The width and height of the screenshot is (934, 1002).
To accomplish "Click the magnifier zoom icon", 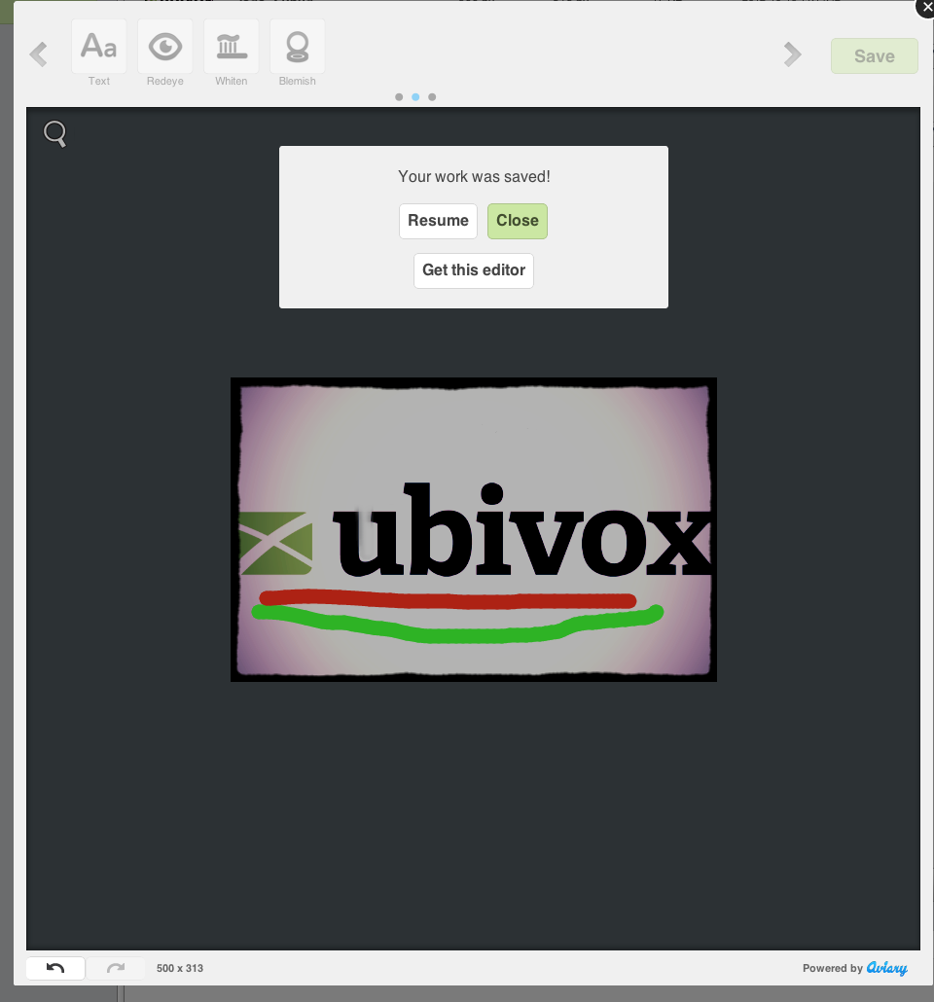I will tap(55, 134).
